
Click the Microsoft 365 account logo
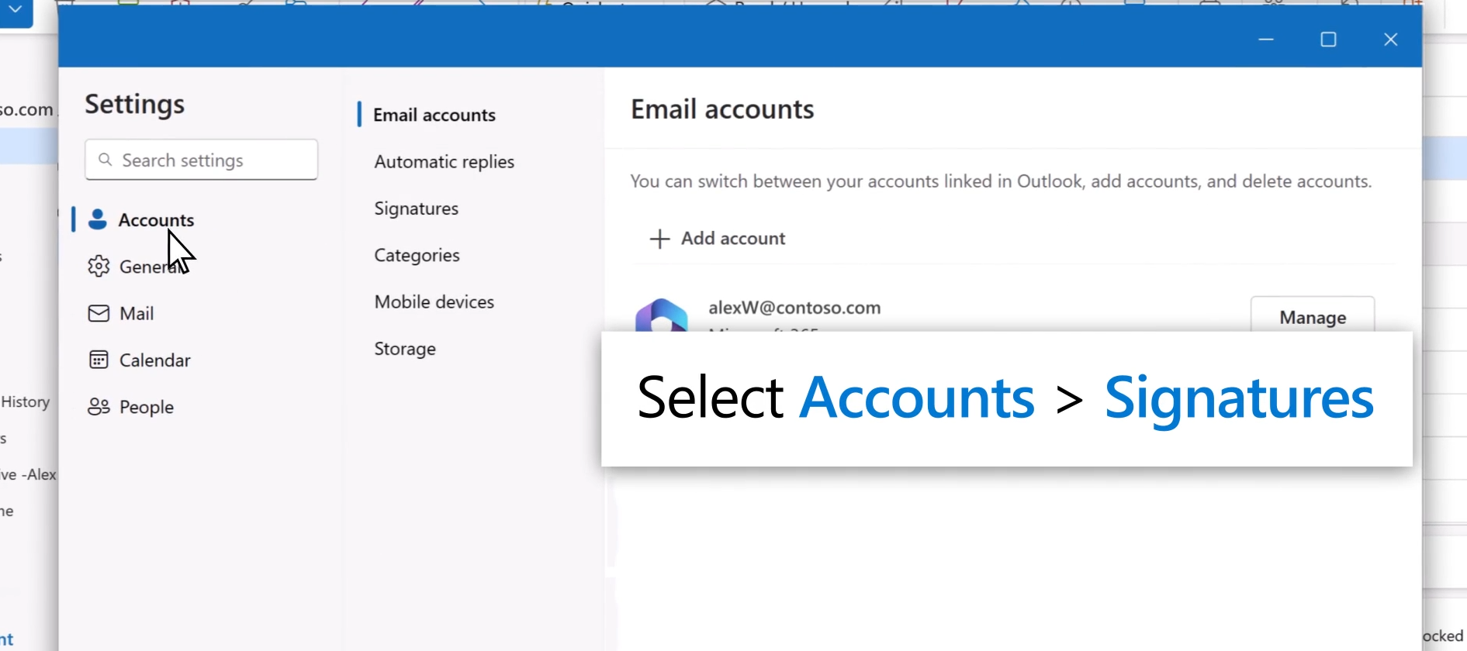coord(661,315)
